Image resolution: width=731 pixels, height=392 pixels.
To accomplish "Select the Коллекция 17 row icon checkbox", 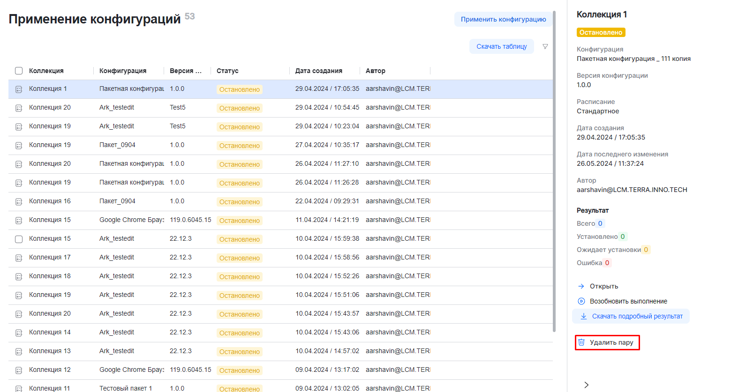I will [x=19, y=258].
